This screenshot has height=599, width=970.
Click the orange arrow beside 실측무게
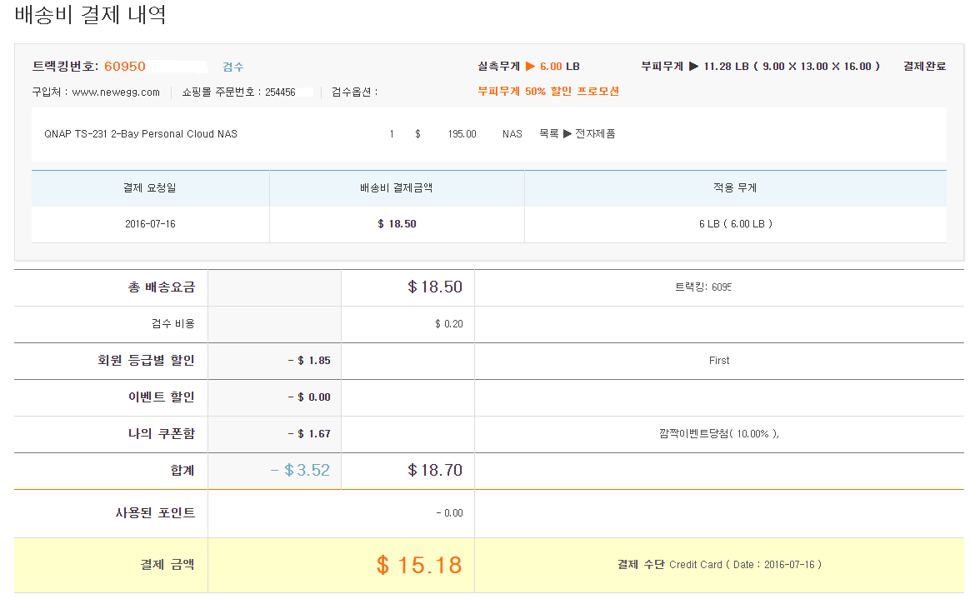tap(530, 67)
